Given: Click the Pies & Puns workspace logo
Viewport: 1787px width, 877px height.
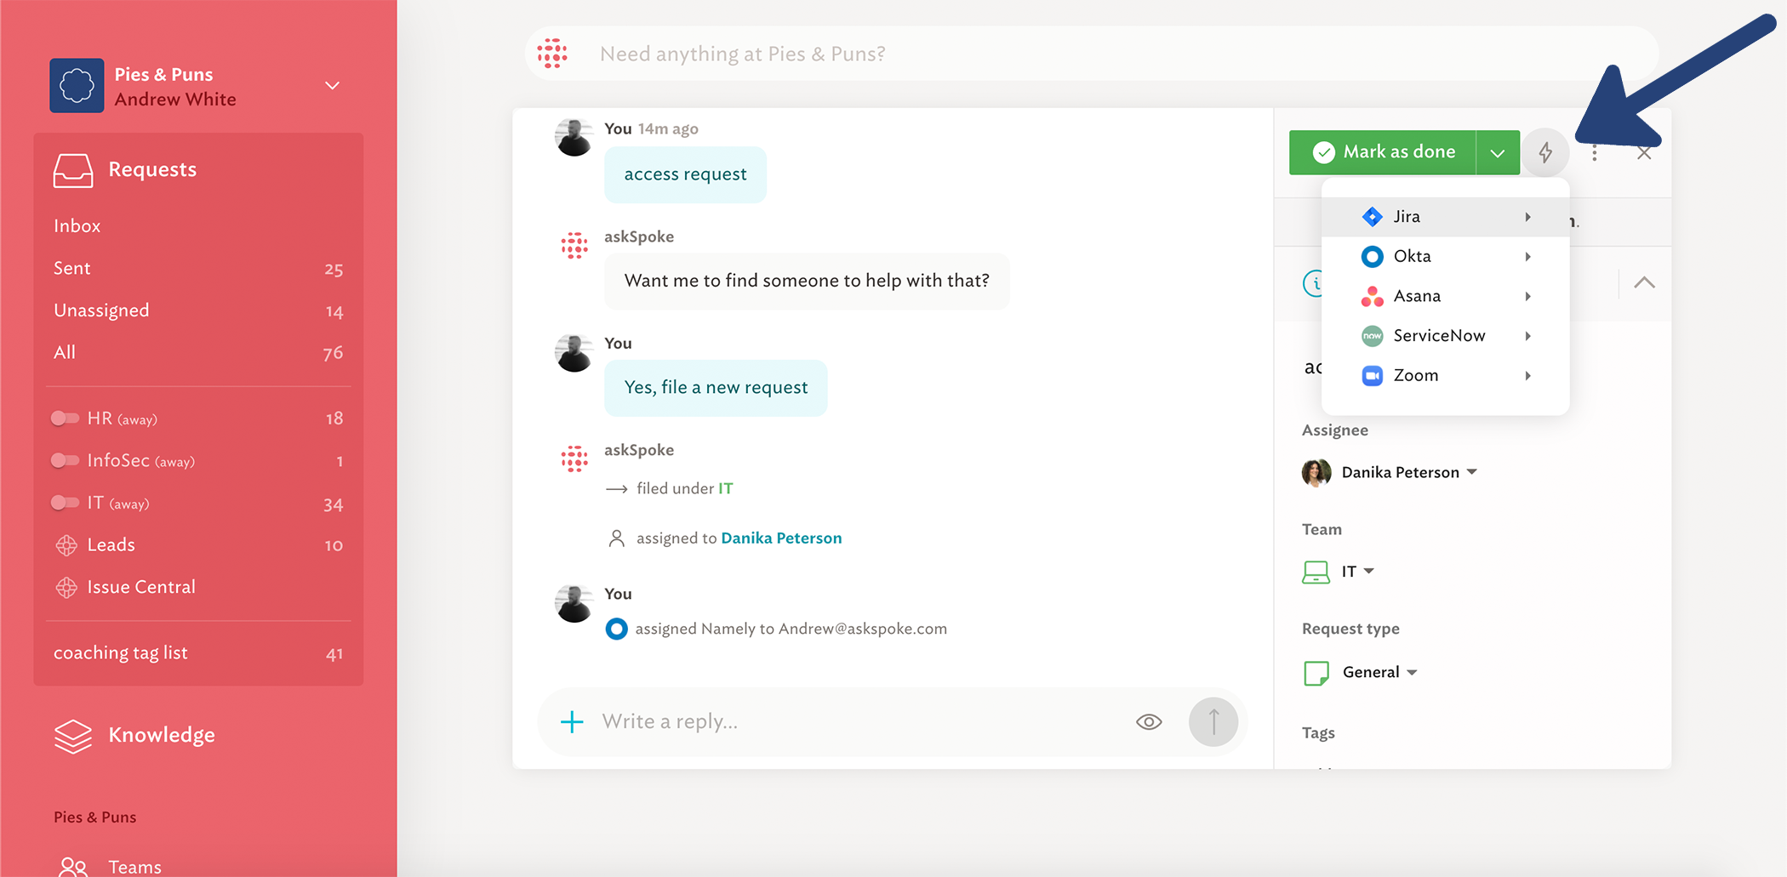Looking at the screenshot, I should (x=77, y=86).
